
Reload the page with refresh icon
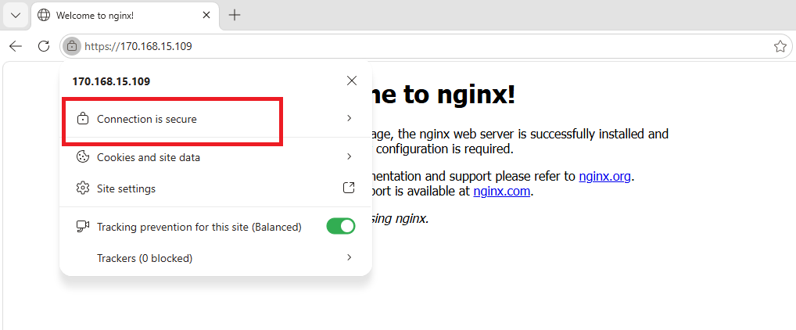(44, 46)
